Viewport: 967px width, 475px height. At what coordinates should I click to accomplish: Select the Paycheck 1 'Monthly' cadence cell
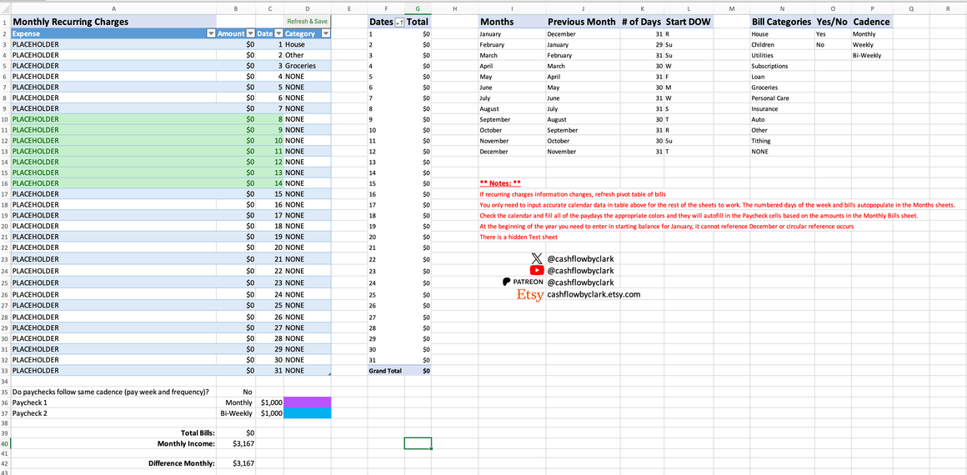click(236, 402)
